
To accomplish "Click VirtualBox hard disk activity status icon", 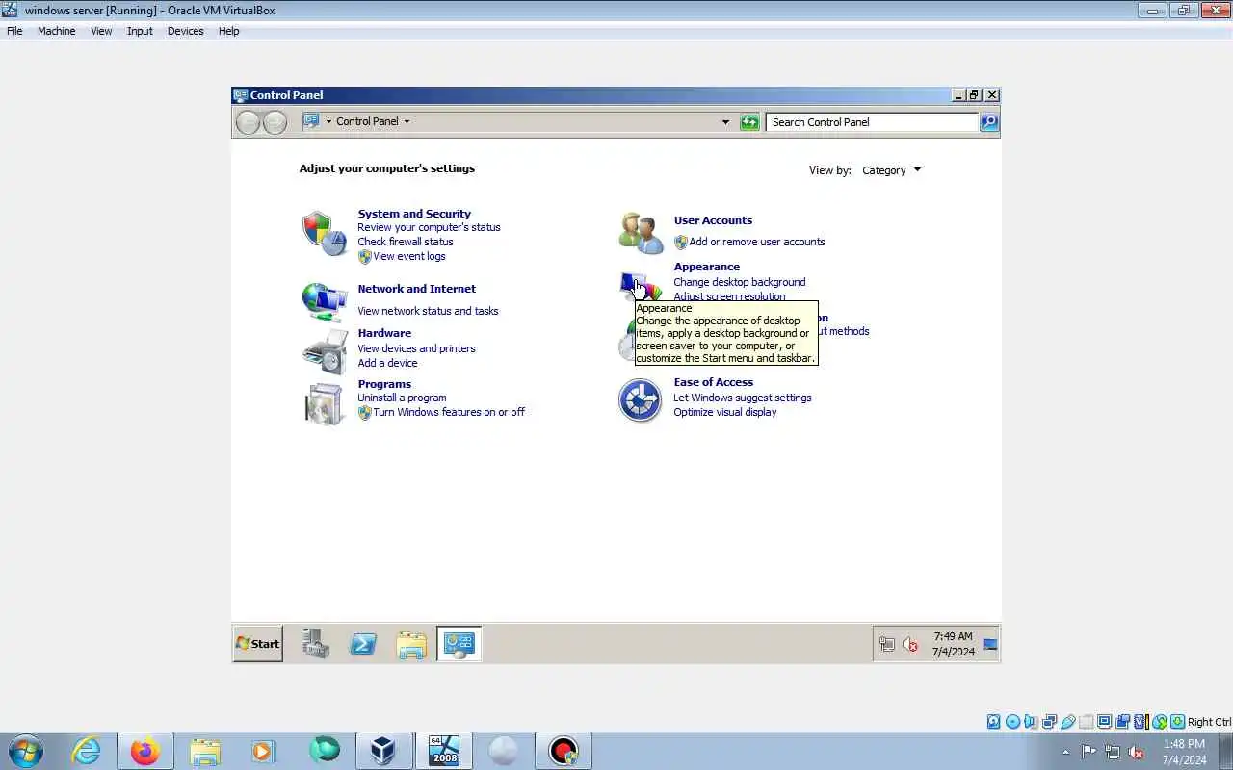I will pyautogui.click(x=994, y=722).
